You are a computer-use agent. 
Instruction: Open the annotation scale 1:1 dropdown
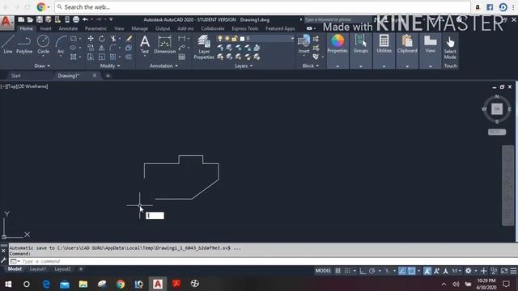coord(456,271)
